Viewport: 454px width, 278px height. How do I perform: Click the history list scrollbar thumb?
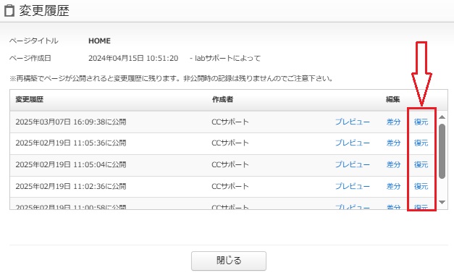(x=442, y=151)
